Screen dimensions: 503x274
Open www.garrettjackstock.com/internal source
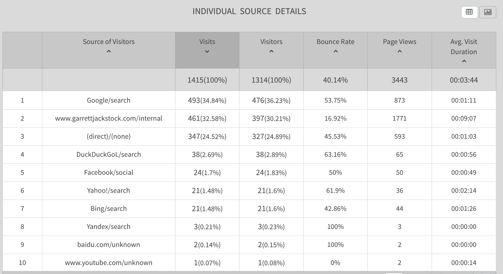click(109, 118)
